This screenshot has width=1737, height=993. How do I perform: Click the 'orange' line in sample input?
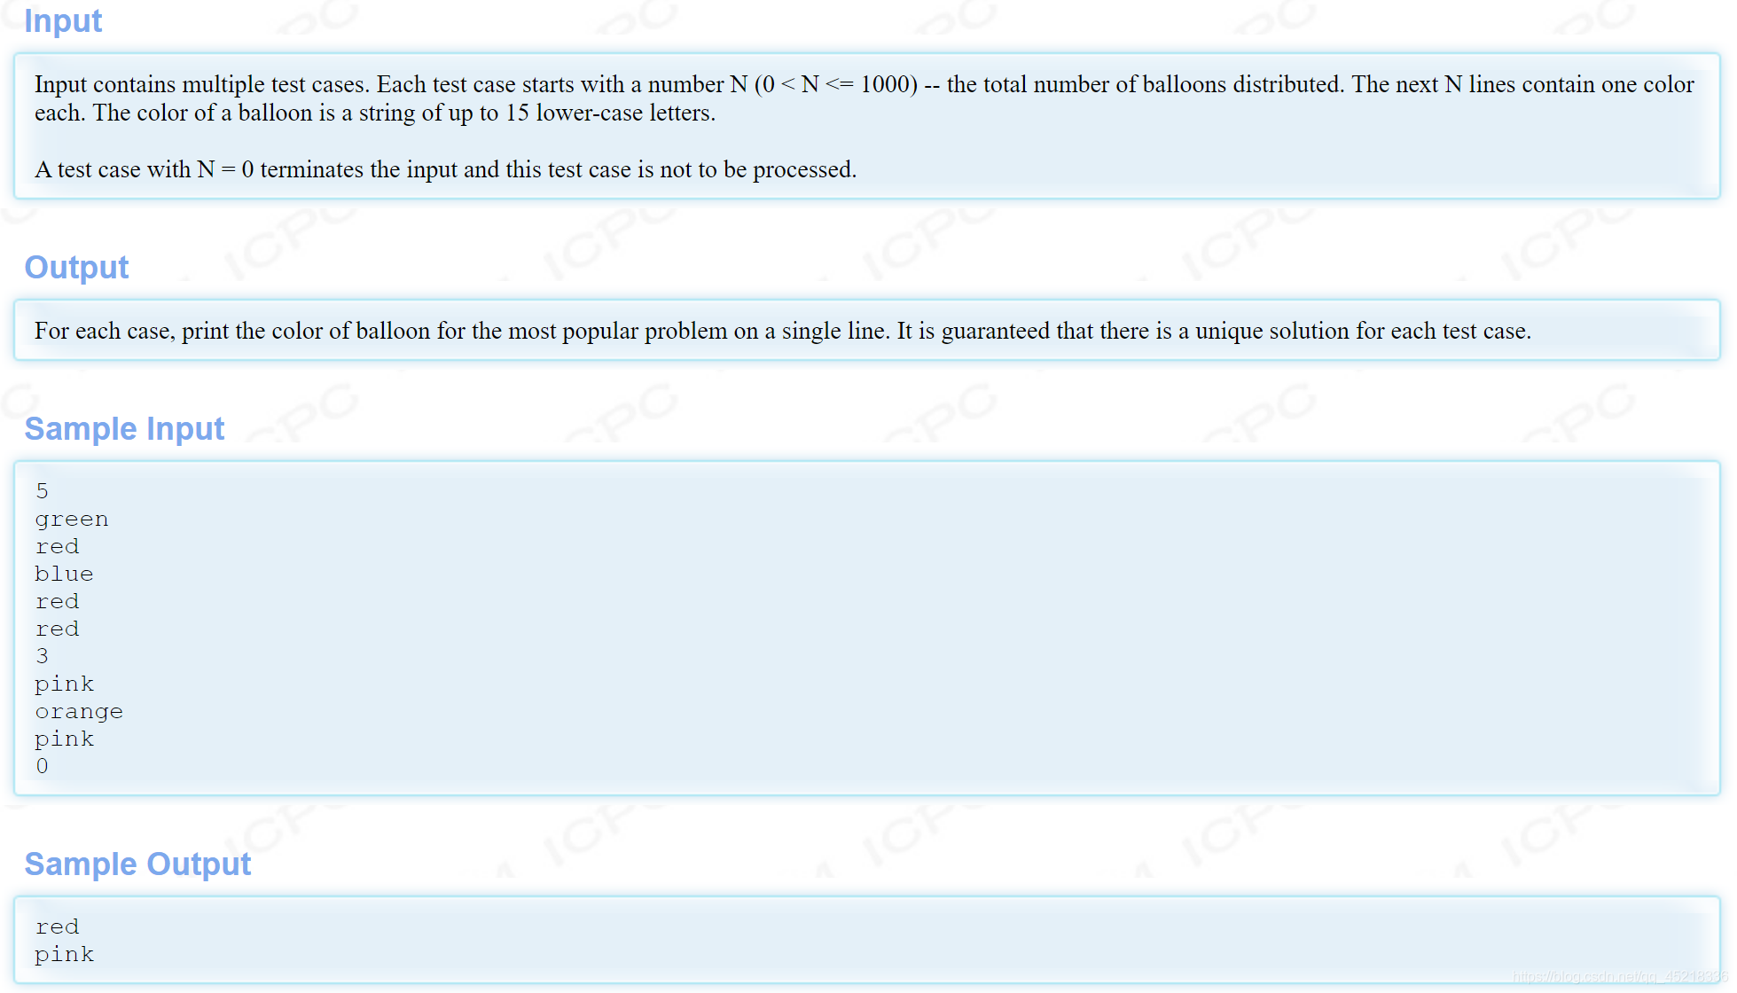pyautogui.click(x=79, y=711)
